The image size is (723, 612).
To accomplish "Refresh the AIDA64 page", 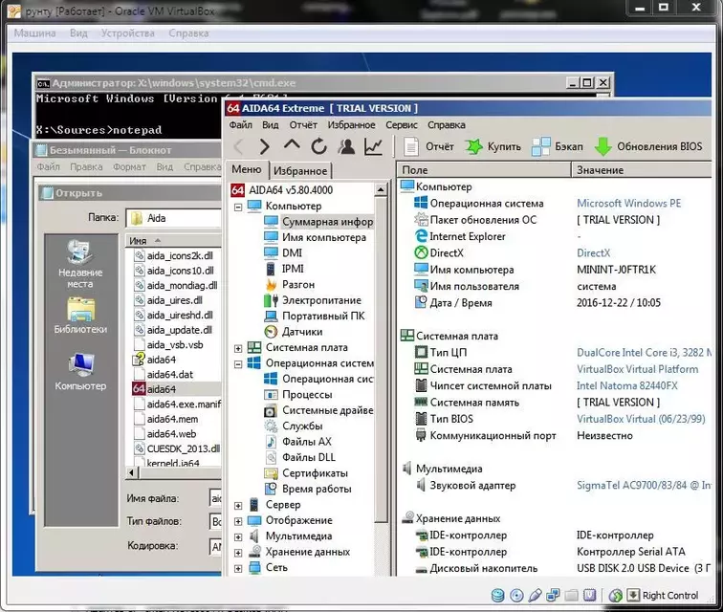I will [318, 146].
